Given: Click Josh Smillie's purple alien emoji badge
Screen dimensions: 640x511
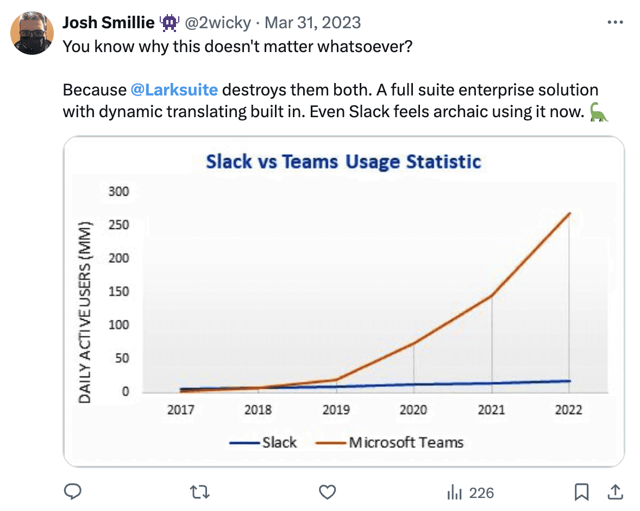Looking at the screenshot, I should (169, 22).
